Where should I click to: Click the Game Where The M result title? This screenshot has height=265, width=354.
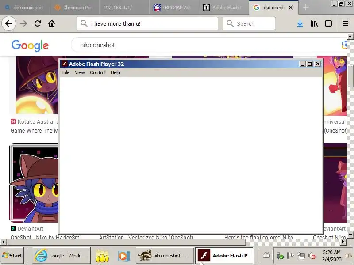point(35,131)
